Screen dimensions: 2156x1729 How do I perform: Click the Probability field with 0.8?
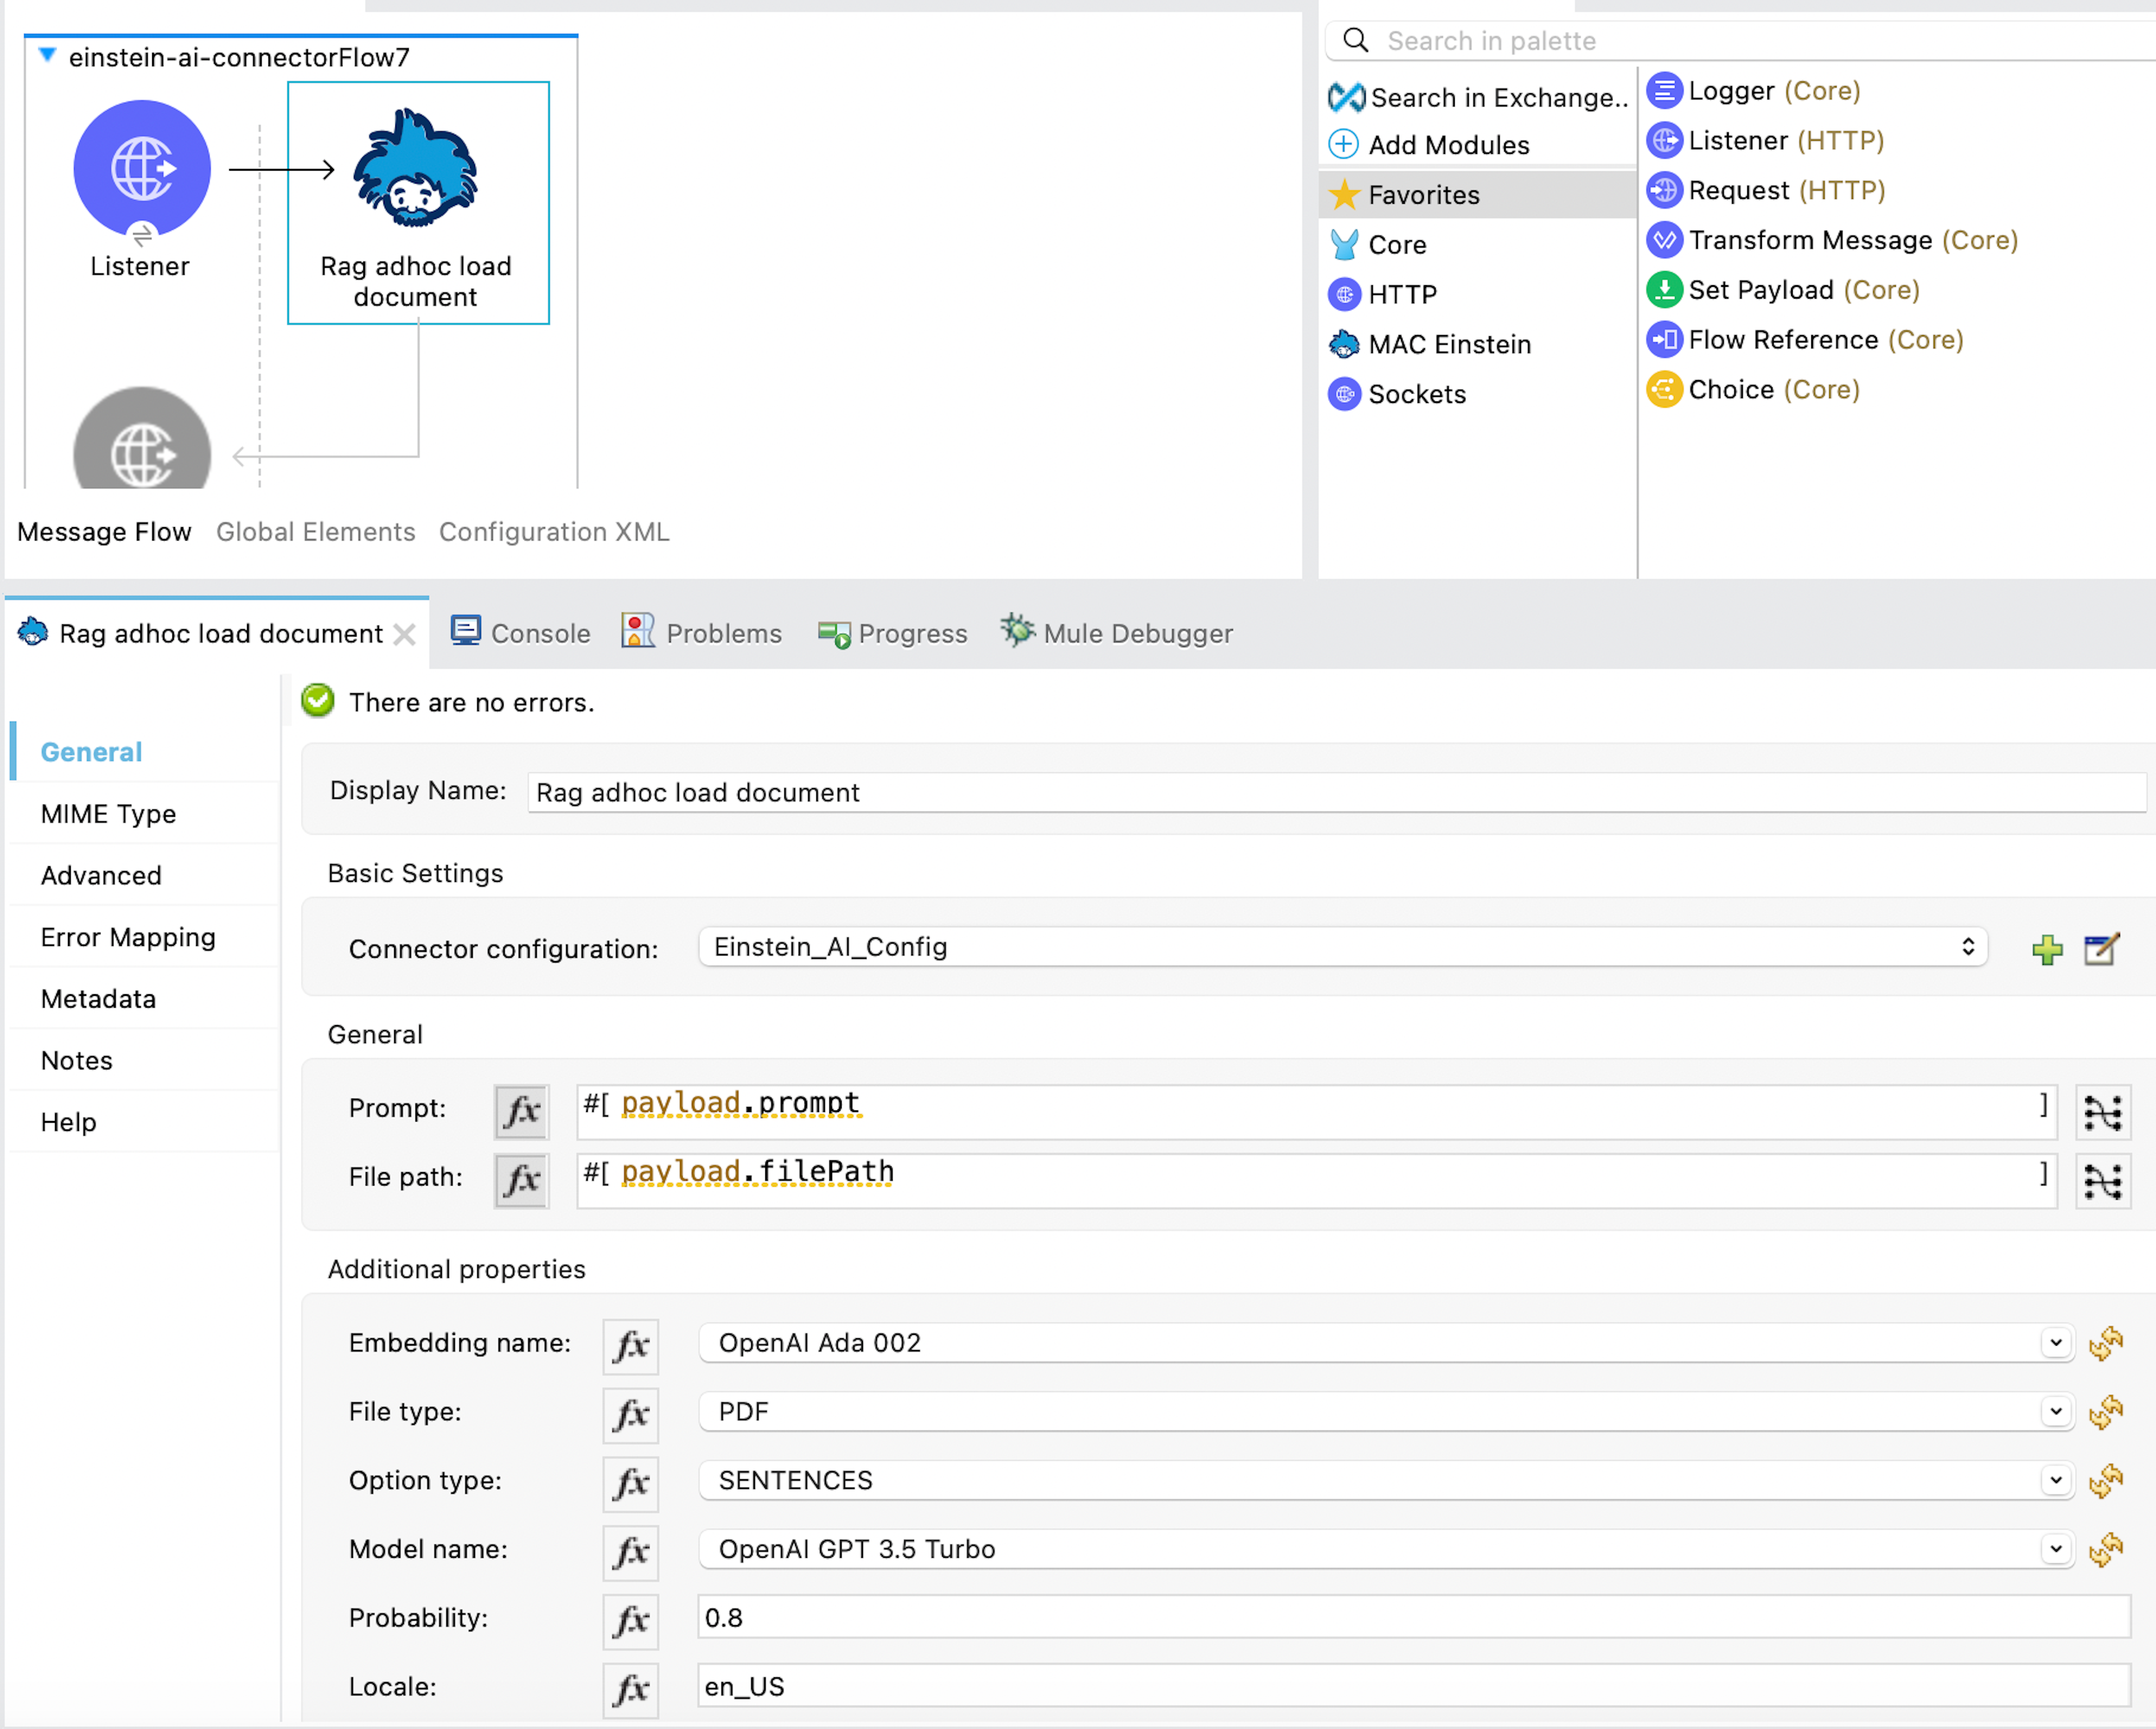coord(1414,1618)
